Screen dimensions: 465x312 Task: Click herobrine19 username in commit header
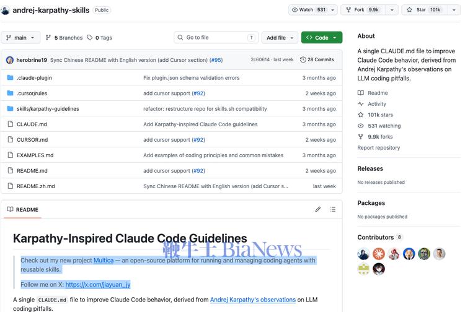[32, 60]
